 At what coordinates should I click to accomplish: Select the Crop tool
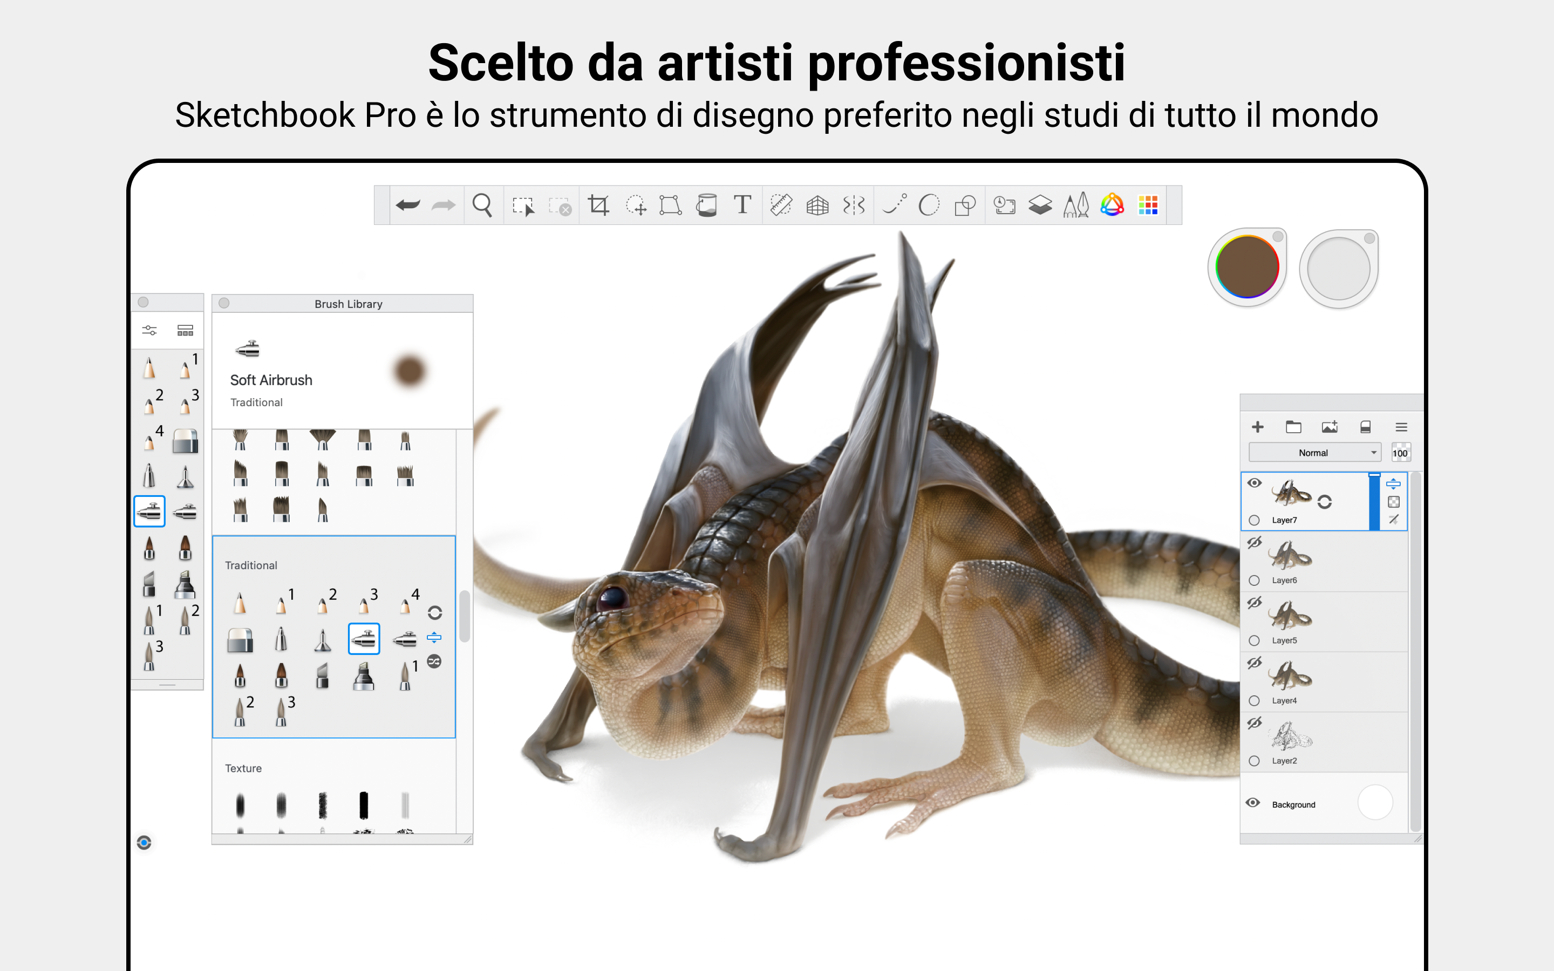[x=598, y=206]
